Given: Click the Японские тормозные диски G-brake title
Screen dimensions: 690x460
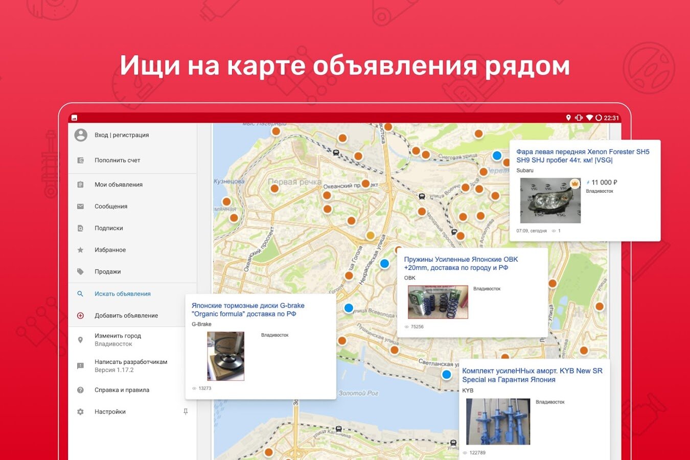Looking at the screenshot, I should 248,310.
